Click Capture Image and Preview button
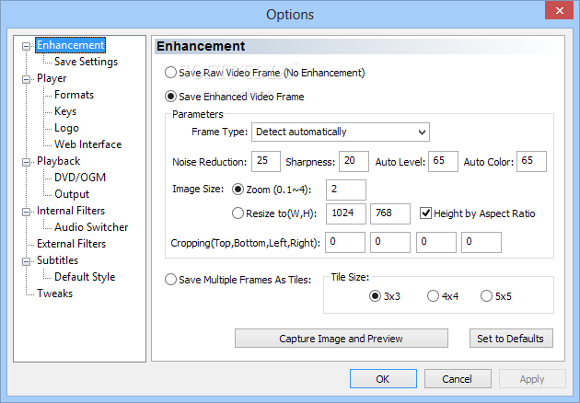The height and width of the screenshot is (403, 580). (341, 339)
